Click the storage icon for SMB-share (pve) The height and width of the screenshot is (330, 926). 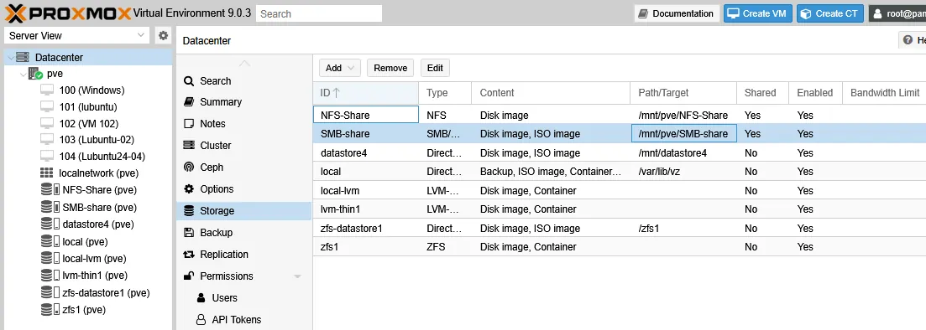50,207
